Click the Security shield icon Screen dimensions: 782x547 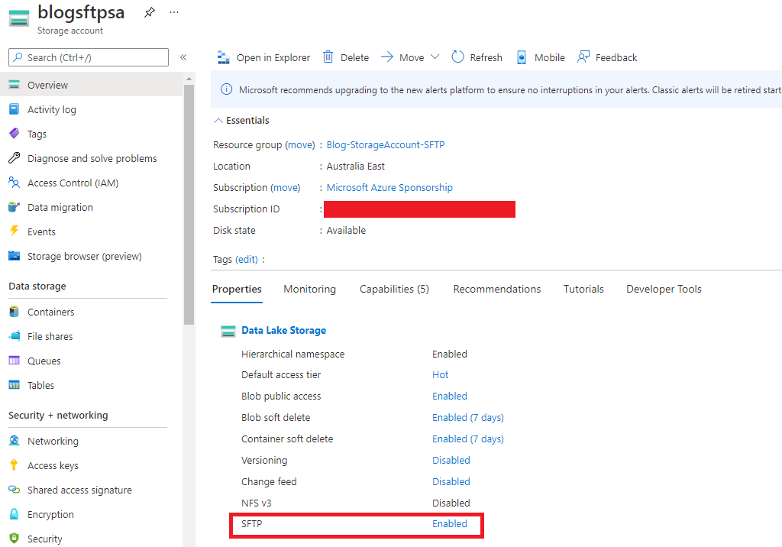[x=14, y=539]
